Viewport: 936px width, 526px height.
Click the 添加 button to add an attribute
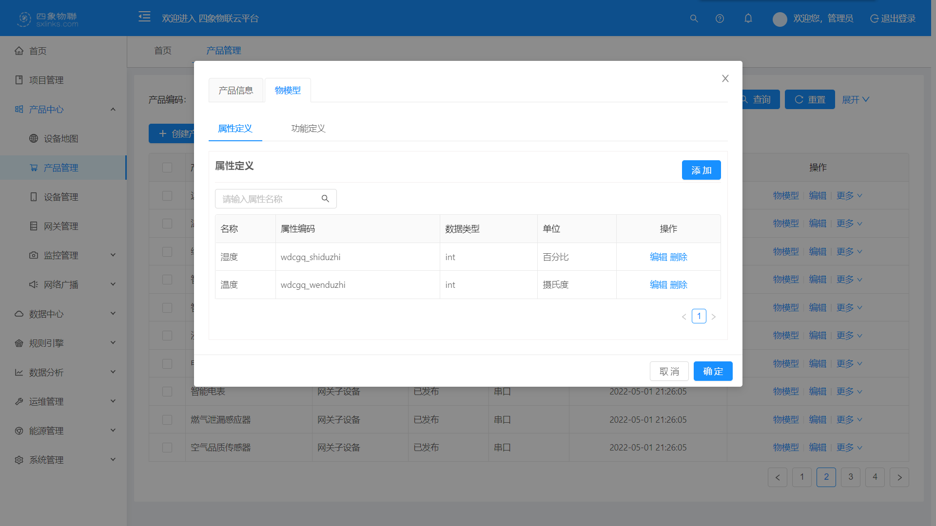pos(701,170)
